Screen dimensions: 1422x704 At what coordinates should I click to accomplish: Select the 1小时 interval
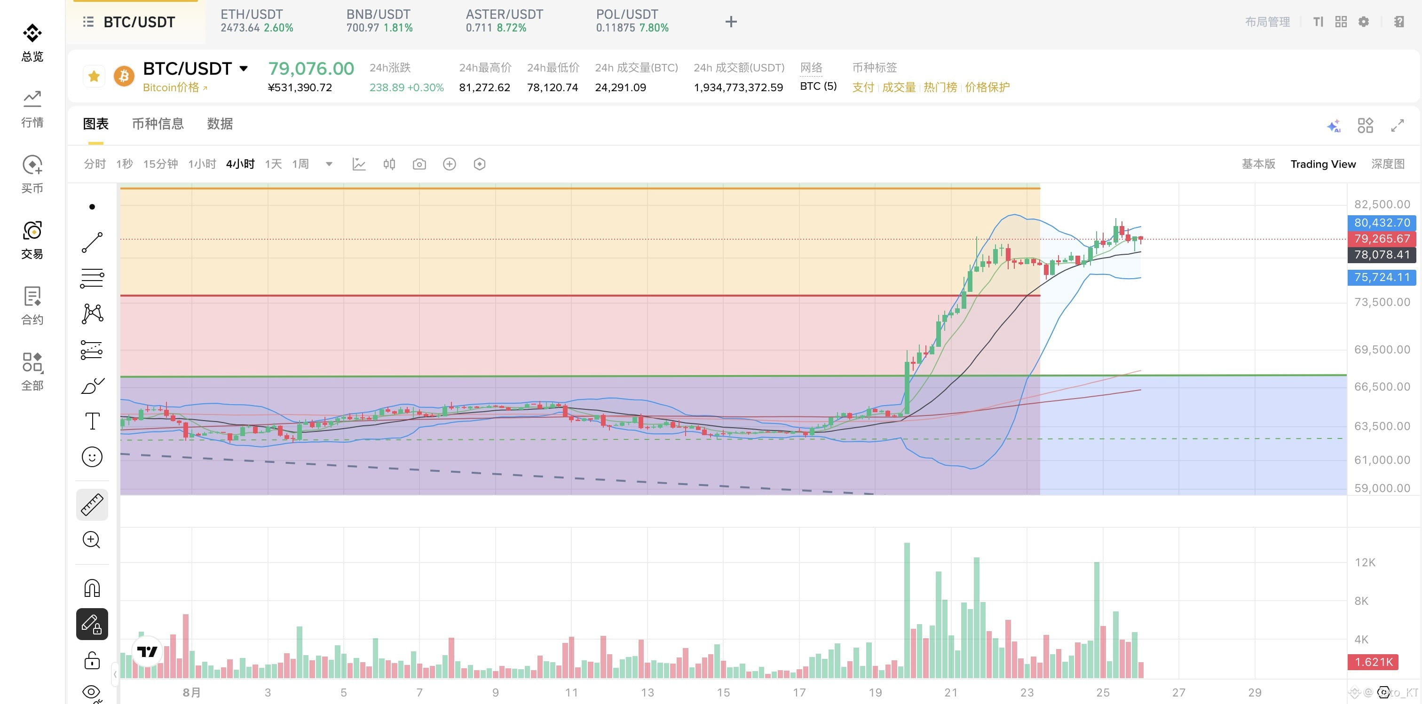coord(202,164)
